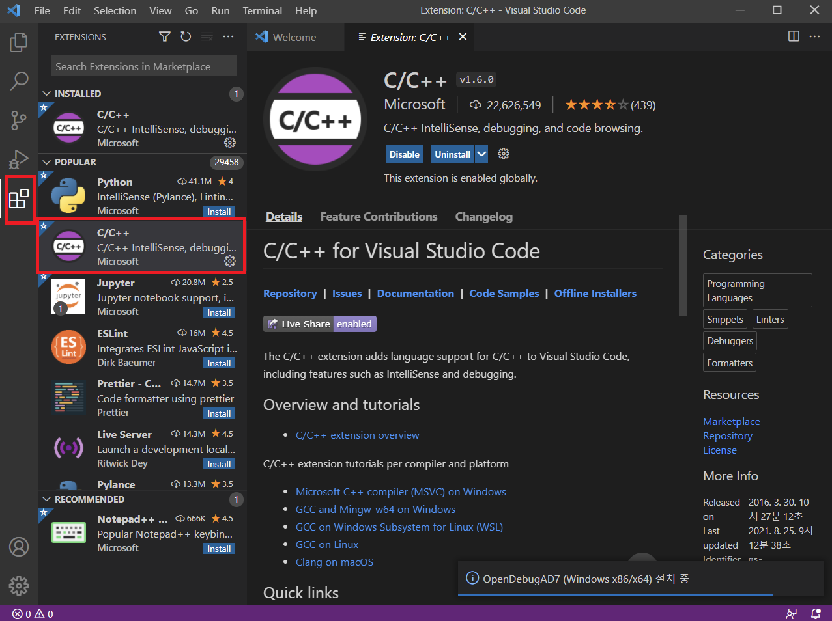Screen dimensions: 832x621
Task: Open the Go menu
Action: [x=192, y=10]
